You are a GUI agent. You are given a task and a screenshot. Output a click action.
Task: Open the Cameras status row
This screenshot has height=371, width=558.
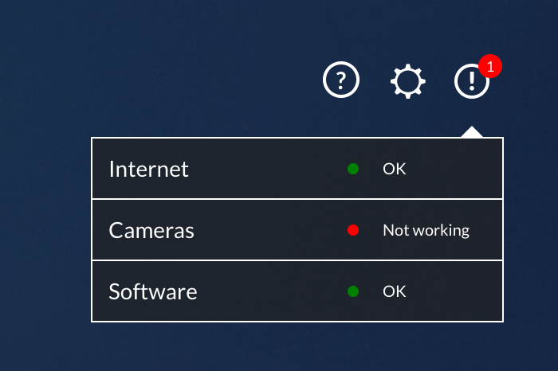[297, 230]
